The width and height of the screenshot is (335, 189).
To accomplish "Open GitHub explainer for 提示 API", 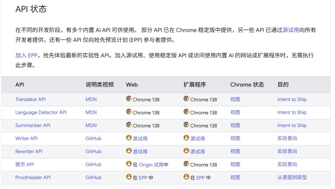I will tap(93, 164).
